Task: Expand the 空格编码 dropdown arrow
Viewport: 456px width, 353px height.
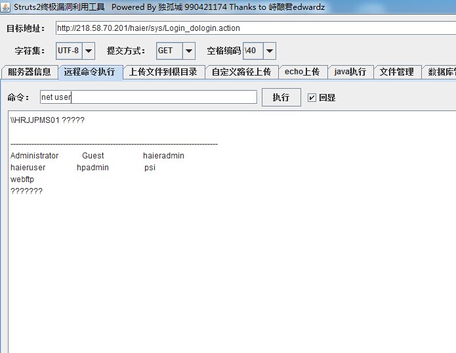Action: (270, 51)
